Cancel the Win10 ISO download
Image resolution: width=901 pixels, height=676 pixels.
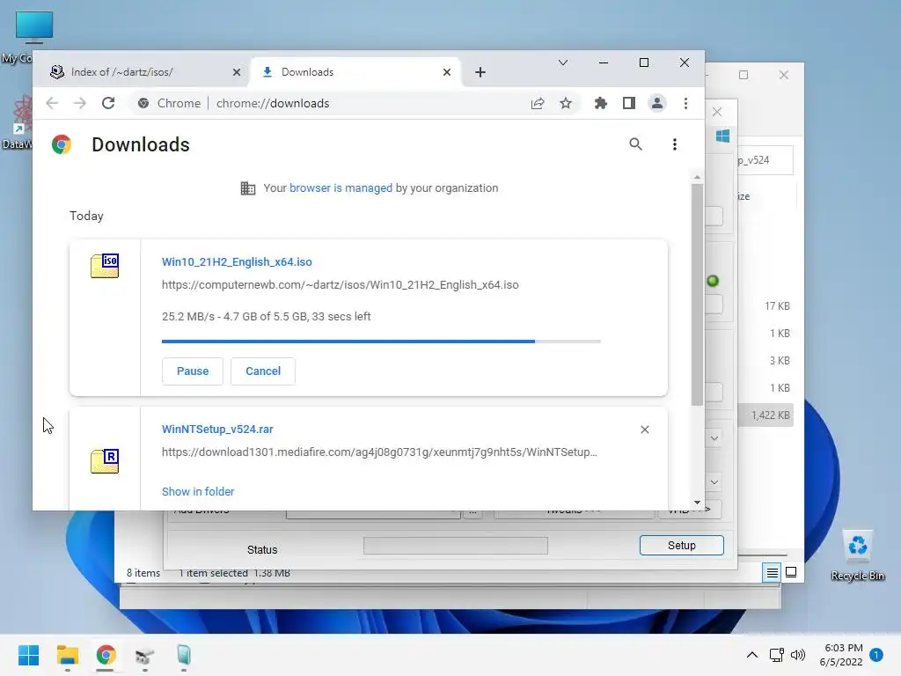[263, 371]
